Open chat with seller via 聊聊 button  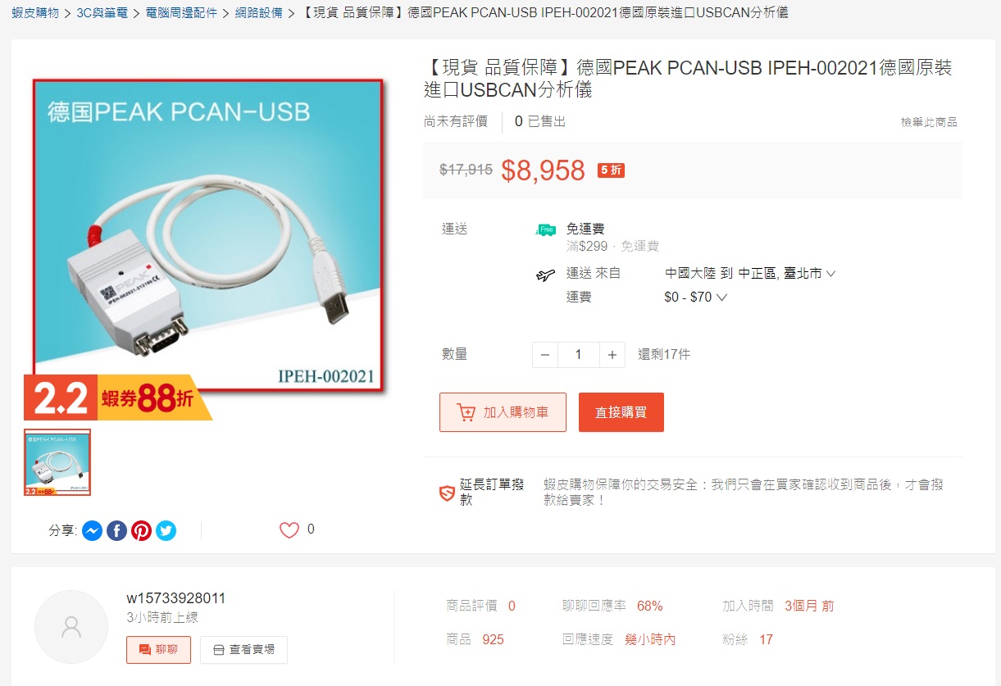click(x=158, y=650)
